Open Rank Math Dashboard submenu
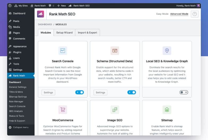The image size is (208, 140). 15,82
